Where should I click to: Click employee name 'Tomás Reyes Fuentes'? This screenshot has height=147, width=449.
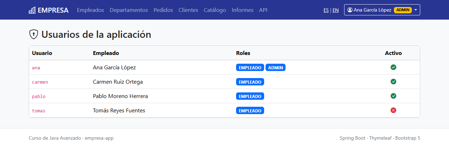119,111
